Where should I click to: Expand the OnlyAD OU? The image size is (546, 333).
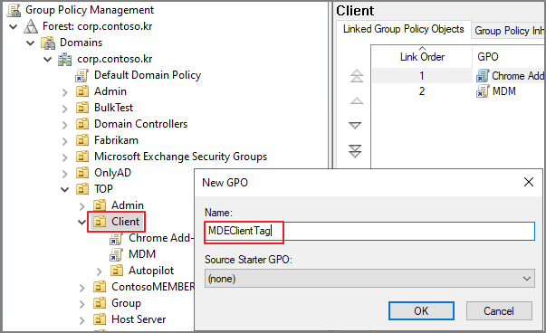(x=65, y=173)
